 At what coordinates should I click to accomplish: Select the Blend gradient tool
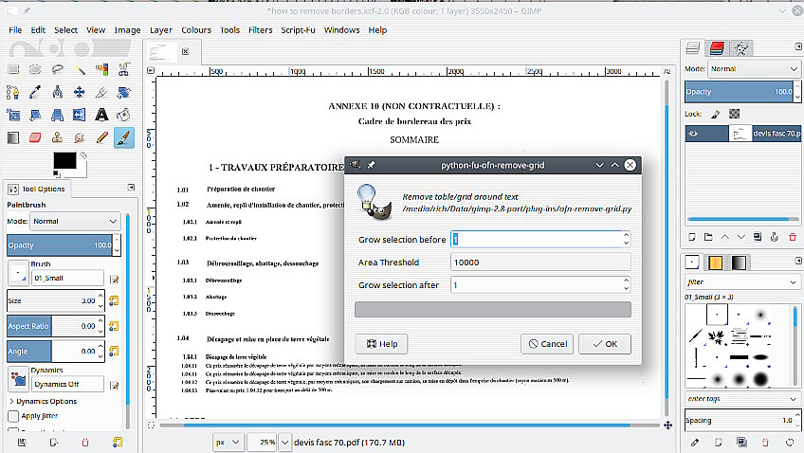tap(13, 137)
